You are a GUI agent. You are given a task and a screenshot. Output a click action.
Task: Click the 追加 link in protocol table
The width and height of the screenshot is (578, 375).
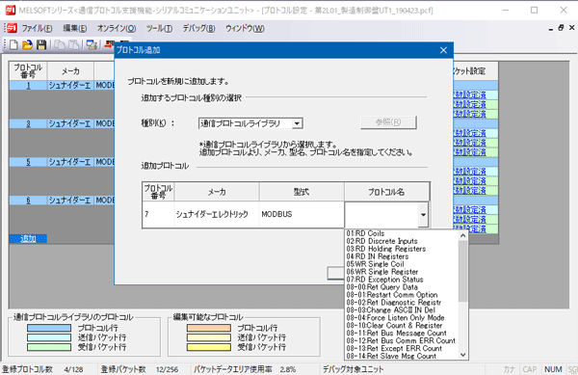coord(28,239)
